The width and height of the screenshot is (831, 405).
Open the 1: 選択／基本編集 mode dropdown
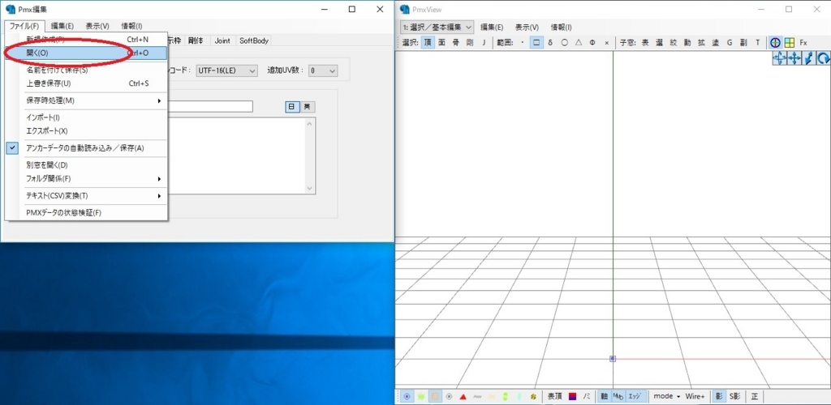tap(437, 27)
